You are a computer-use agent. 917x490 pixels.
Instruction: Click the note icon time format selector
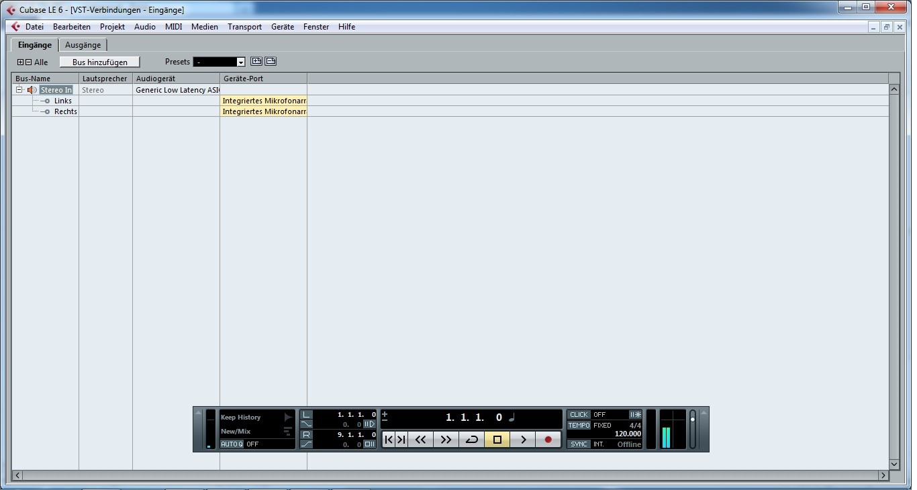click(512, 418)
